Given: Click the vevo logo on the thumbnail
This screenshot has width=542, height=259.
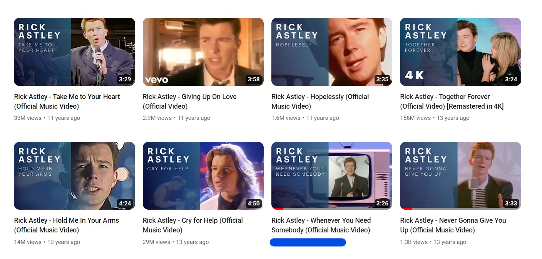Looking at the screenshot, I should 157,80.
